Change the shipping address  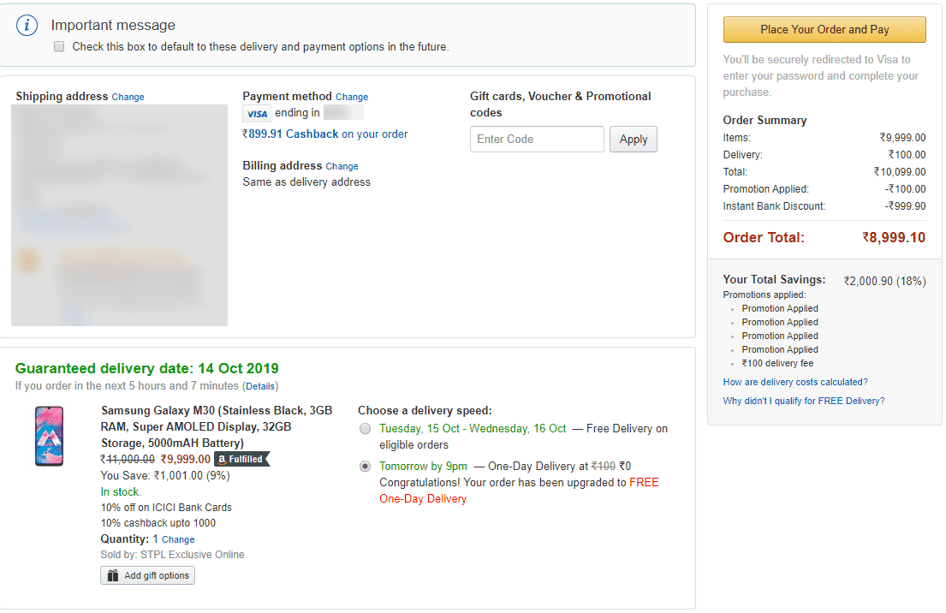(128, 98)
